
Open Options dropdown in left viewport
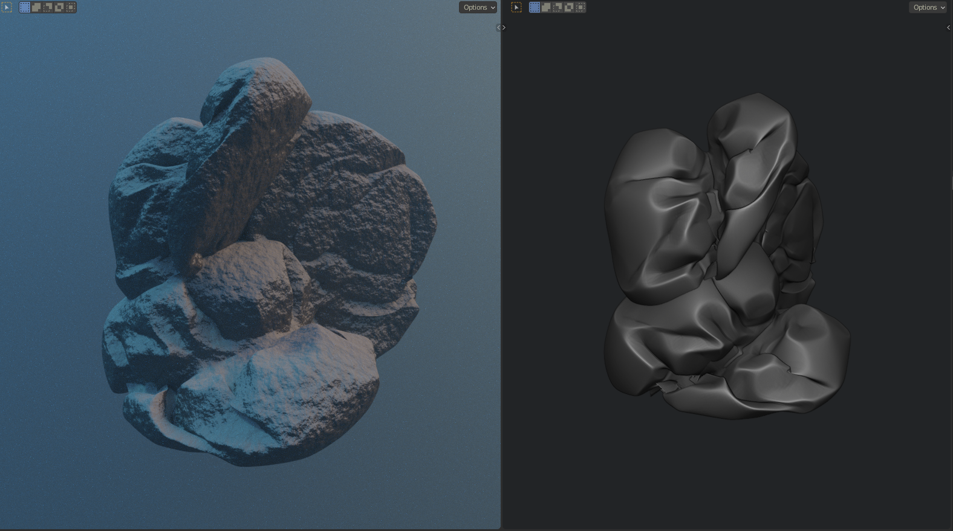pyautogui.click(x=478, y=7)
